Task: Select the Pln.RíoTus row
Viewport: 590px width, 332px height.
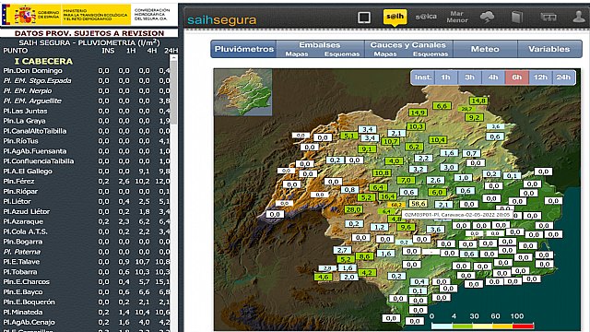Action: pyautogui.click(x=86, y=141)
